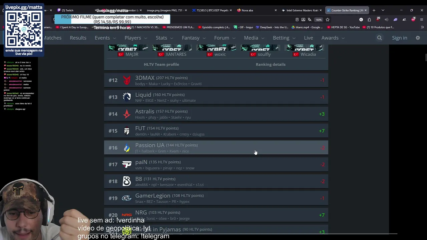Screen dimensions: 427x240
Task: Open the soulfly player link
Action: click(264, 54)
